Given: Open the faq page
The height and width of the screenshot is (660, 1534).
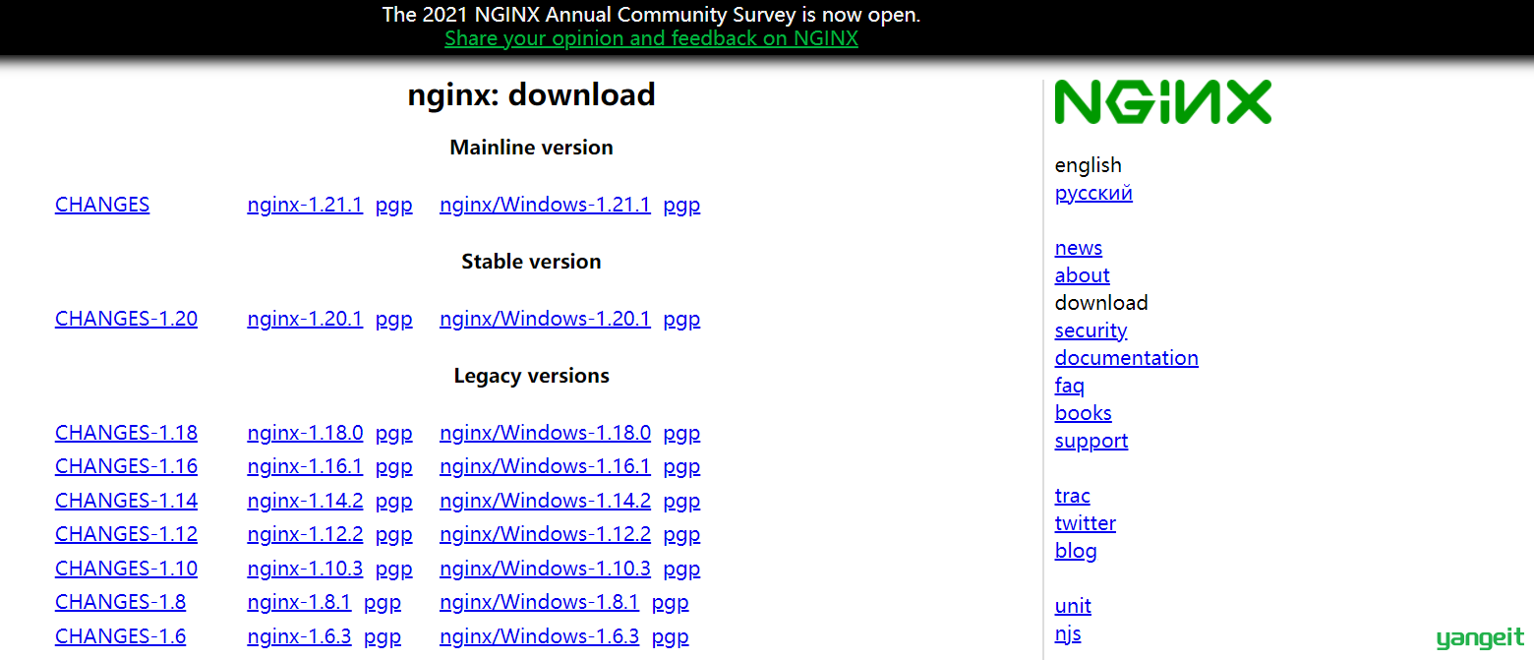Looking at the screenshot, I should coord(1070,386).
